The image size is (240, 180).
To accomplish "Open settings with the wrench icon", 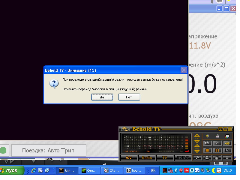I will [197, 158].
